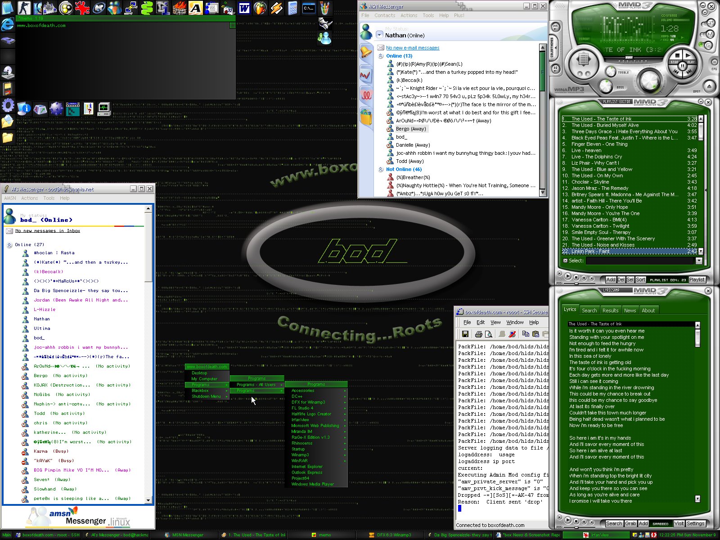Screen dimensions: 720x540
Task: Click Sort button in playlist editor
Action: click(641, 279)
